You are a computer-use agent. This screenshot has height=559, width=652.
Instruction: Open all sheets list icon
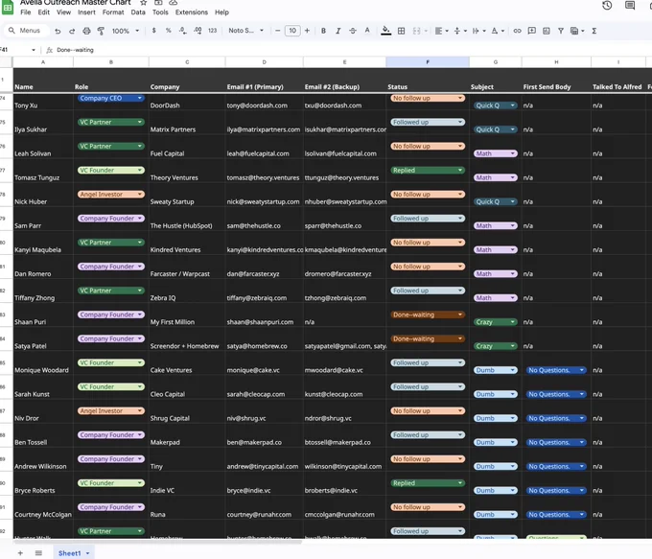[38, 553]
